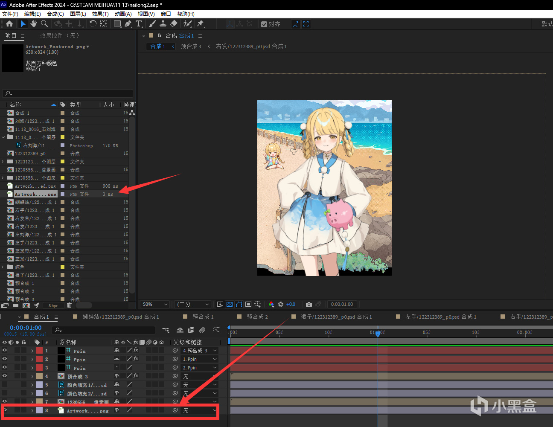Toggle transparency grid in viewer
This screenshot has height=427, width=553.
click(230, 304)
